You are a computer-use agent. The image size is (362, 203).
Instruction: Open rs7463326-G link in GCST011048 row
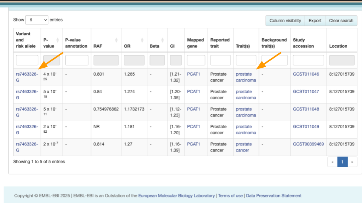pos(27,112)
